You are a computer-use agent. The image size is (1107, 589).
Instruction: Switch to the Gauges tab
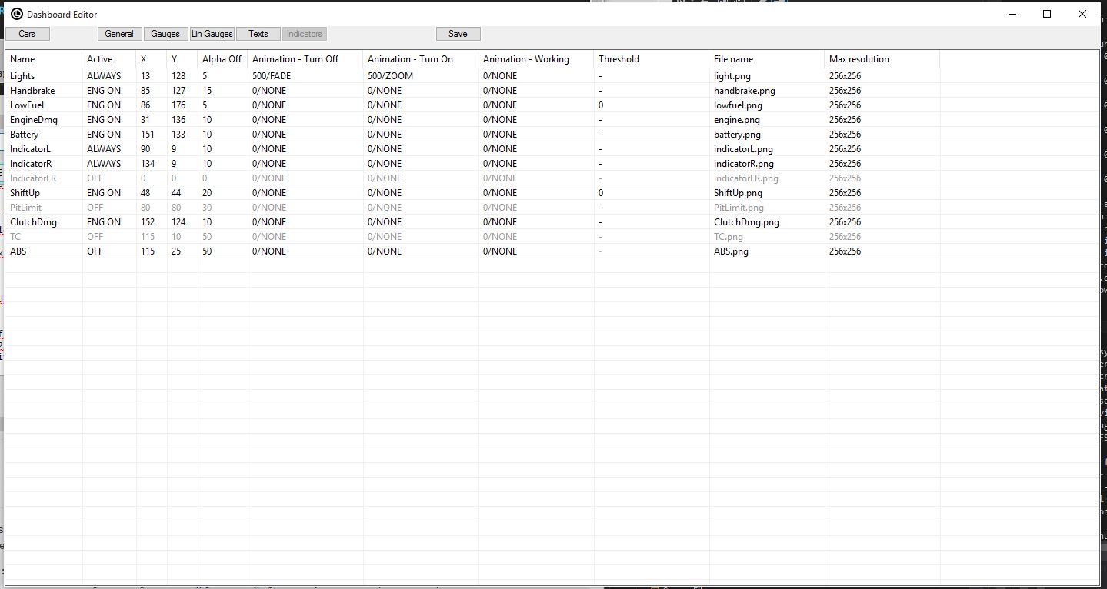pos(165,34)
